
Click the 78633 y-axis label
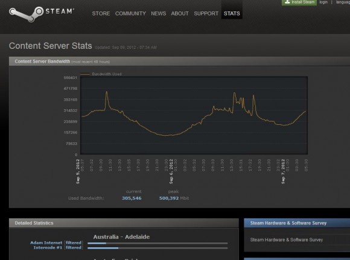click(71, 144)
